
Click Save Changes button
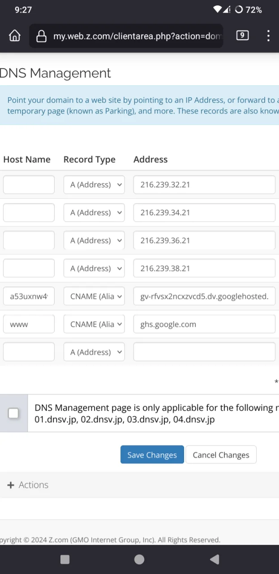click(152, 455)
